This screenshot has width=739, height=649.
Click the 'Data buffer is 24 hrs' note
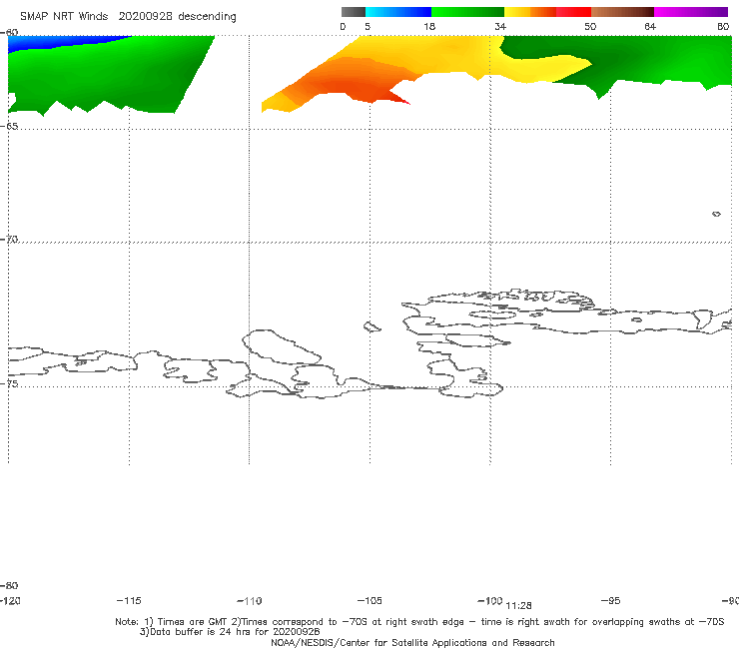tap(230, 632)
